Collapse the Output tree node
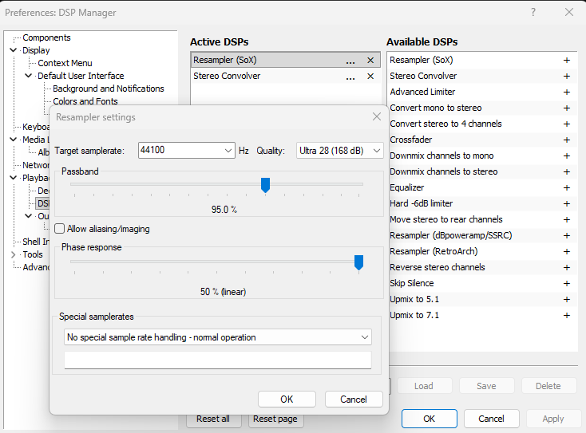This screenshot has height=433, width=586. pos(29,216)
